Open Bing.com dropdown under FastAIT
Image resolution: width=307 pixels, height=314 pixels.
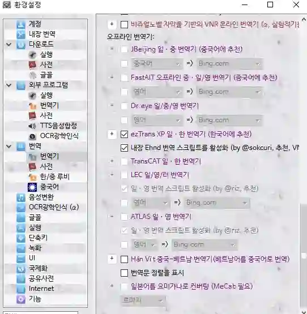point(229,92)
